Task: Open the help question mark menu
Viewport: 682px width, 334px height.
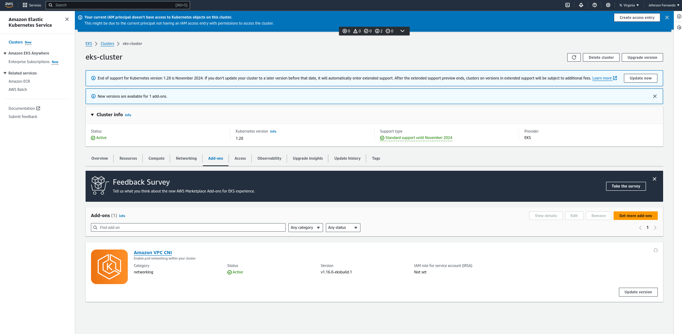Action: (x=595, y=5)
